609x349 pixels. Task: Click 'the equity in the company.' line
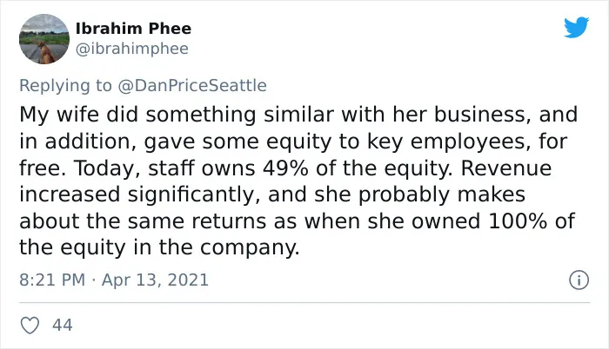coord(159,247)
